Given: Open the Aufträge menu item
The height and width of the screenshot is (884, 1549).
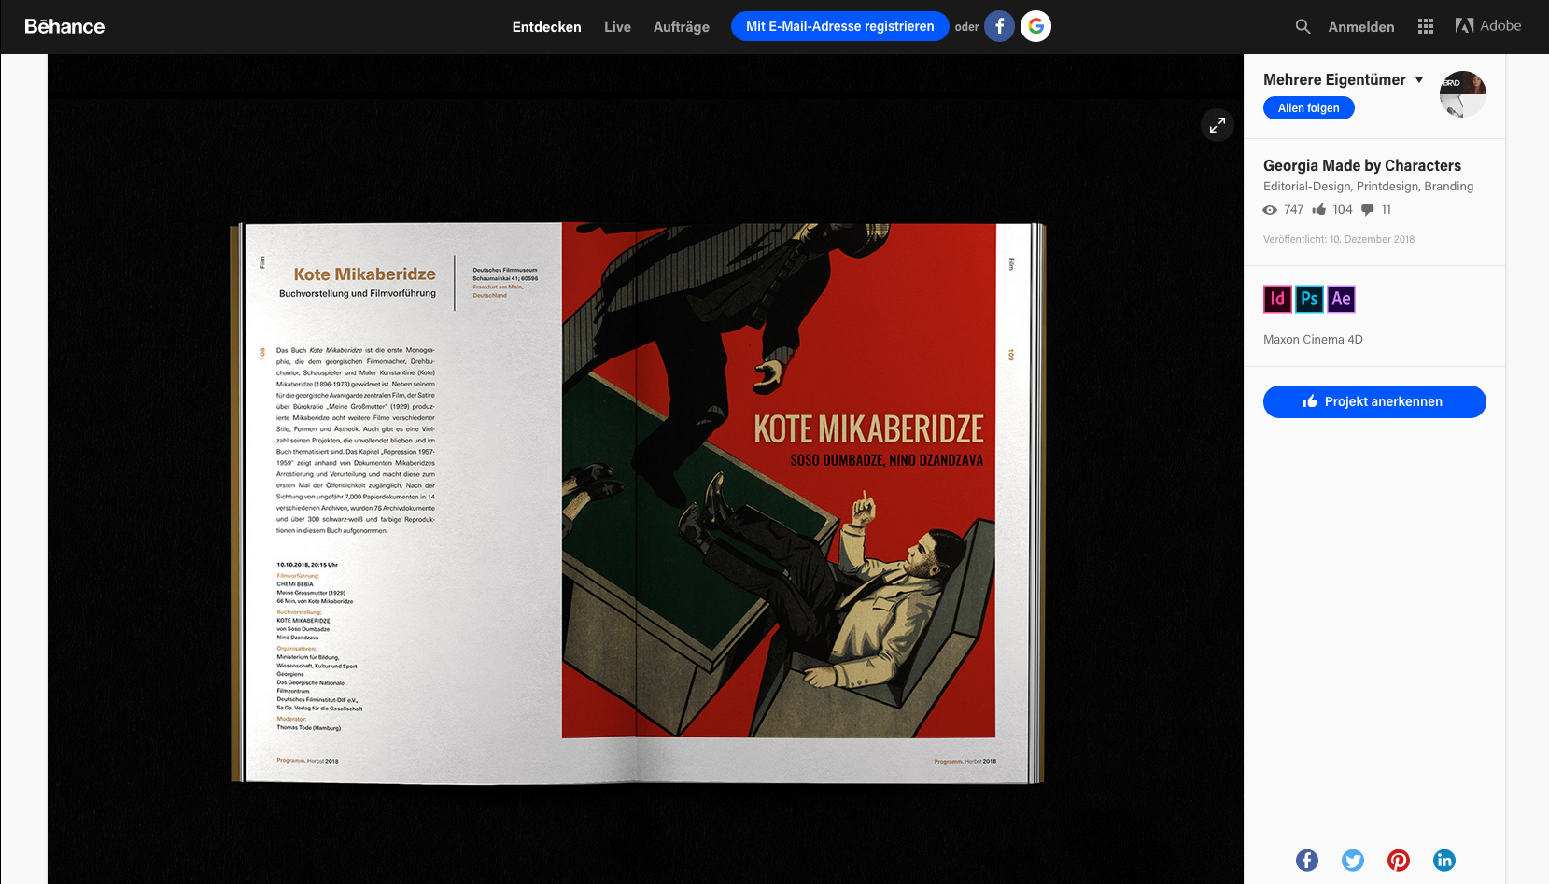Looking at the screenshot, I should pos(682,27).
